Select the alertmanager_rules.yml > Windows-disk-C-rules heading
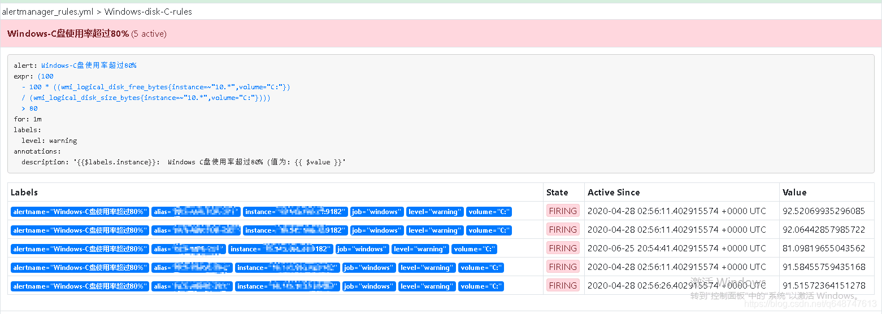 pos(97,11)
